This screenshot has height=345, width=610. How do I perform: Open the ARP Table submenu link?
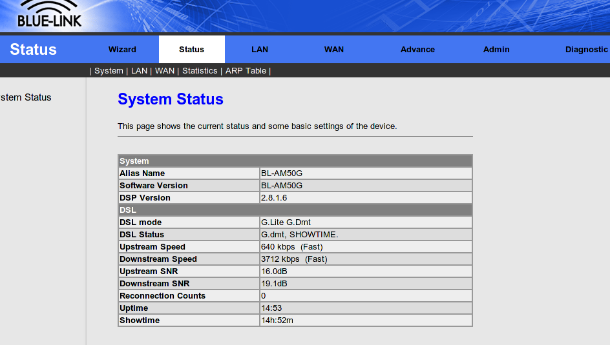coord(246,71)
